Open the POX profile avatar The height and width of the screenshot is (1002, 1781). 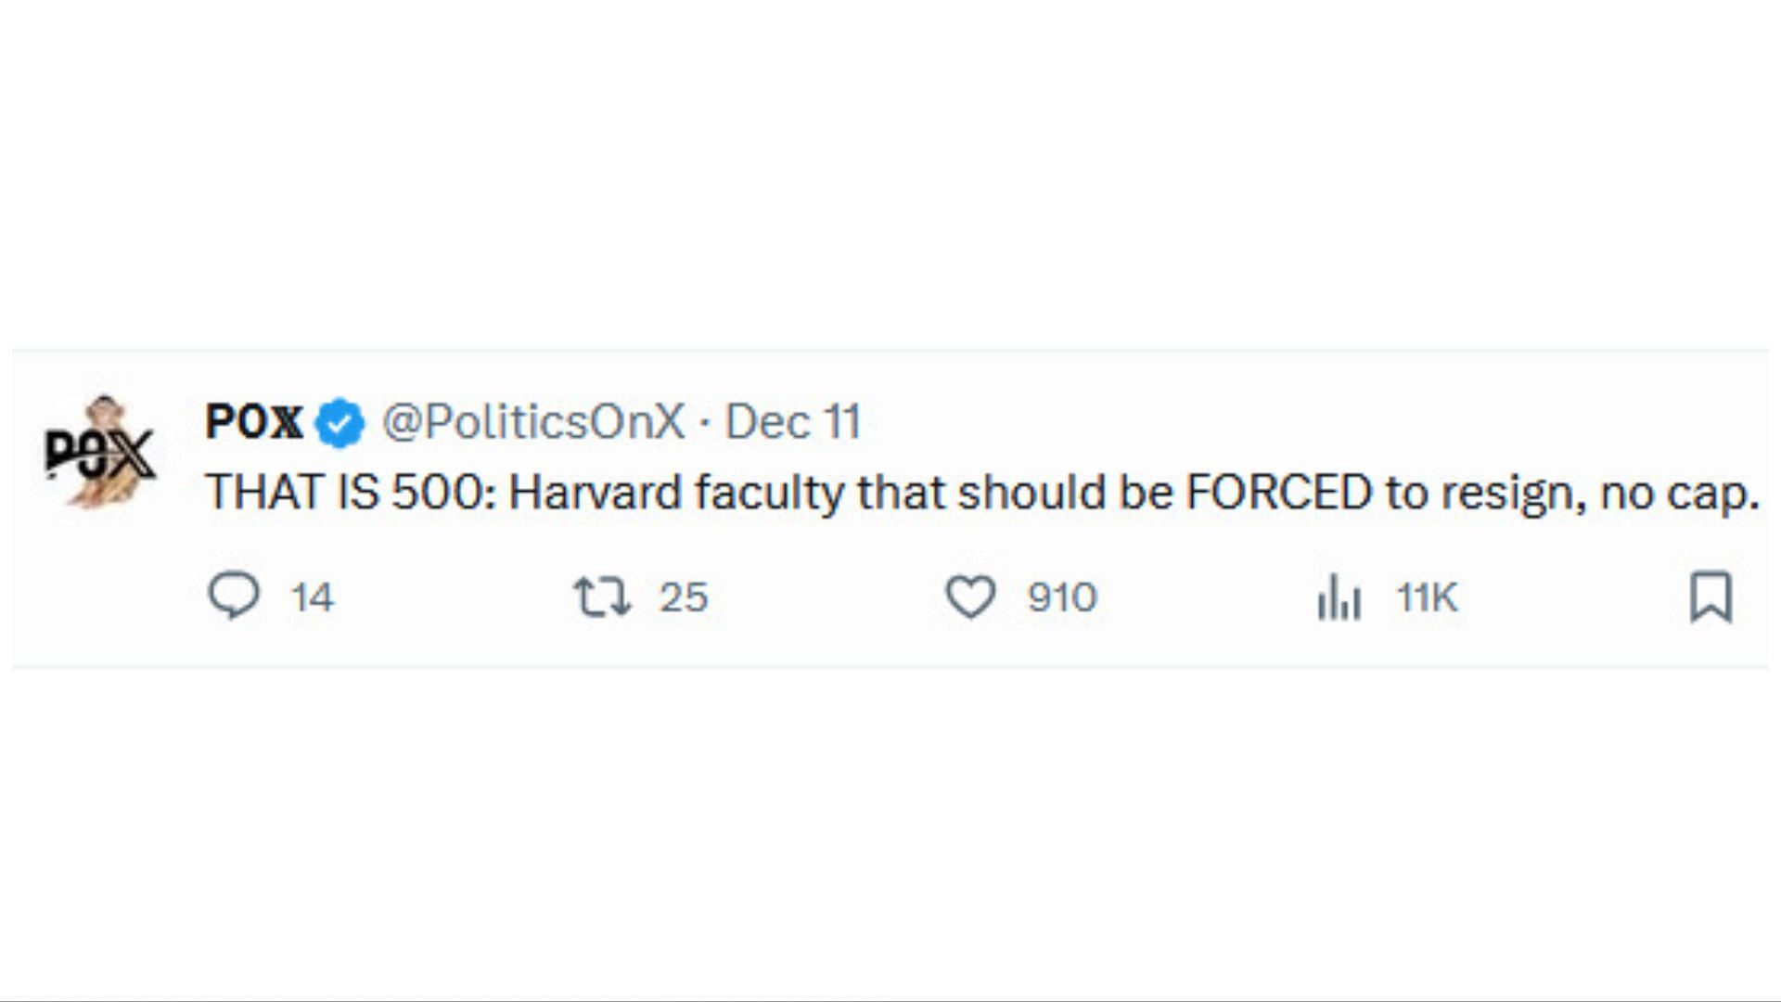point(100,454)
